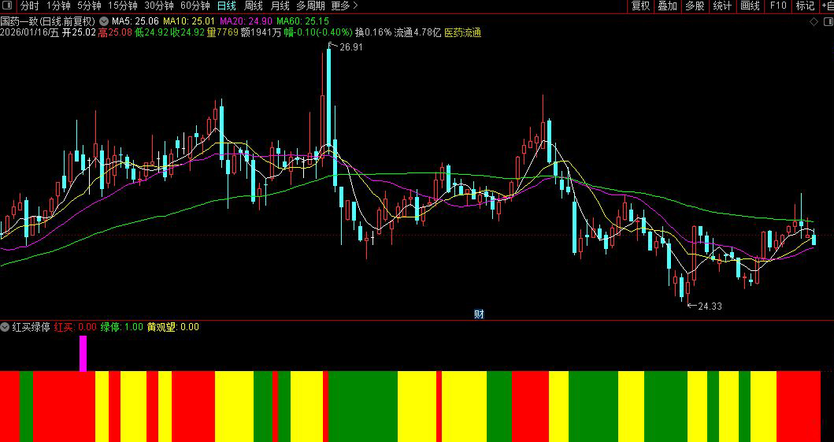
Task: Switch to 1分钟 period
Action: tap(58, 6)
